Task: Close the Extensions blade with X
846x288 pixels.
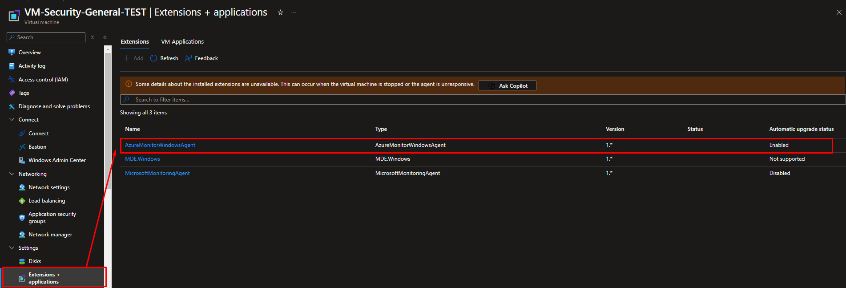Action: point(839,12)
